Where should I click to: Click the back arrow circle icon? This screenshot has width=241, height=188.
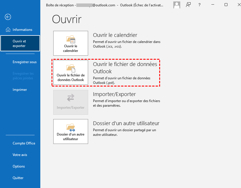[x=8, y=17]
